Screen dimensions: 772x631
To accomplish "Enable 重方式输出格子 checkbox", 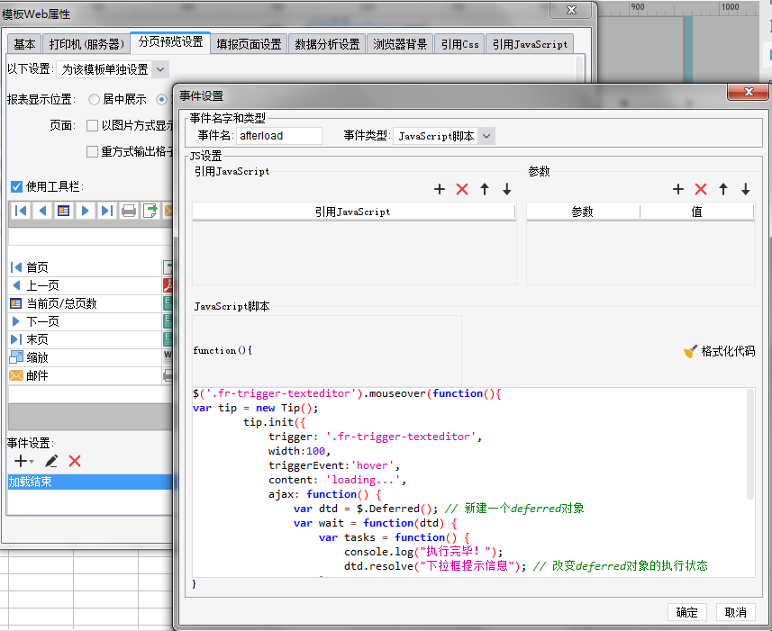I will [92, 151].
